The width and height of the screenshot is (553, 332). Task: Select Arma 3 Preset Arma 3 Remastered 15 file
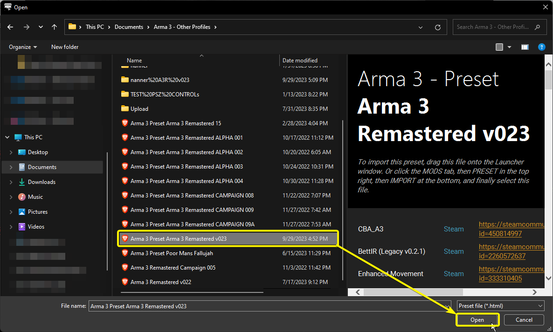coord(176,123)
